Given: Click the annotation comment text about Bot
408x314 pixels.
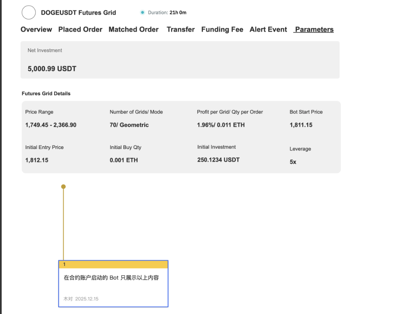Looking at the screenshot, I should coord(111,278).
